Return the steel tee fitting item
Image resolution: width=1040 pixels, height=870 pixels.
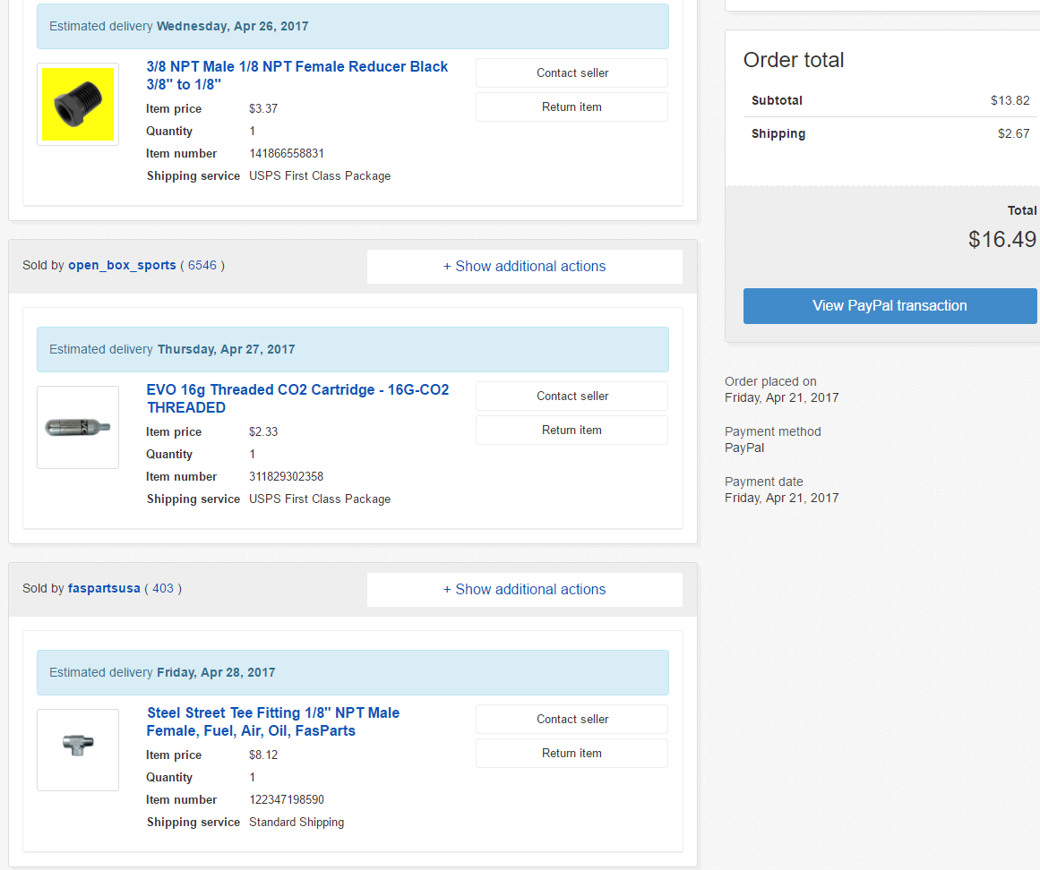pyautogui.click(x=572, y=754)
